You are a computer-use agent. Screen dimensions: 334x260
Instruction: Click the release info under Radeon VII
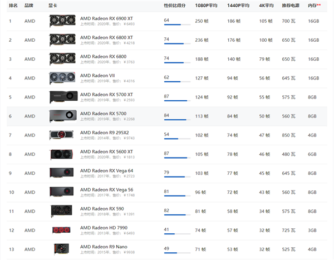click(x=107, y=81)
